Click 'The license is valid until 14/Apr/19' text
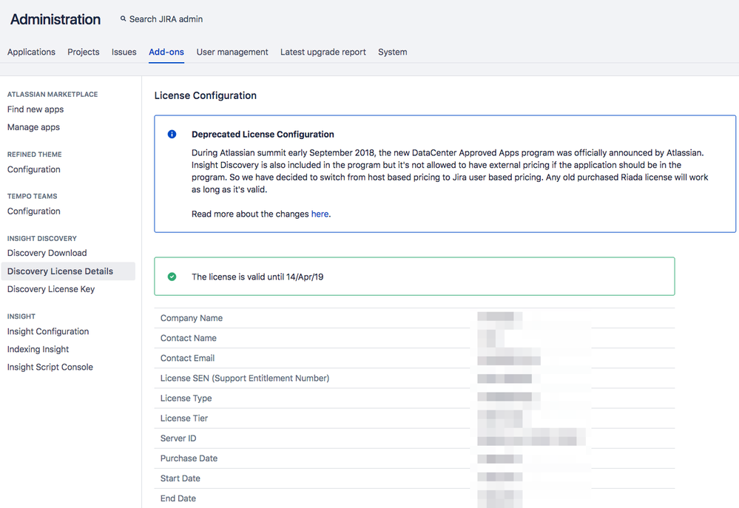The image size is (739, 508). pyautogui.click(x=257, y=277)
